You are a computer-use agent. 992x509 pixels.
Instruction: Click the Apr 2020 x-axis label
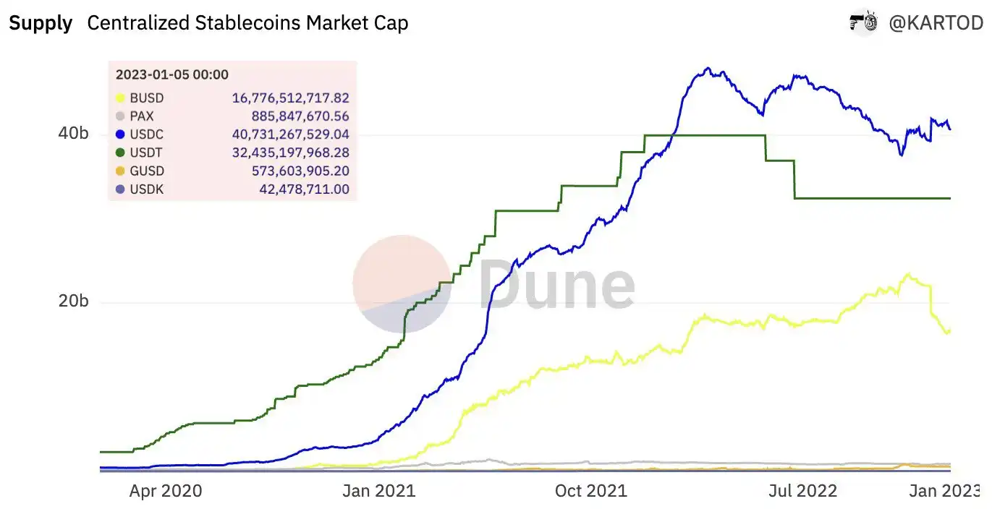click(x=166, y=491)
